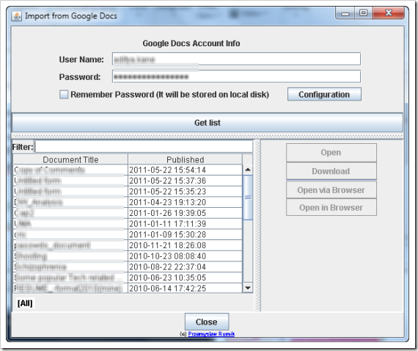Image resolution: width=418 pixels, height=351 pixels.
Task: Enable the Remember Password checkbox
Action: 64,95
